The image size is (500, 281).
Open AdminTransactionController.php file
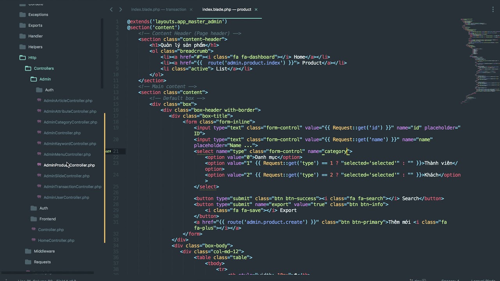tap(72, 187)
